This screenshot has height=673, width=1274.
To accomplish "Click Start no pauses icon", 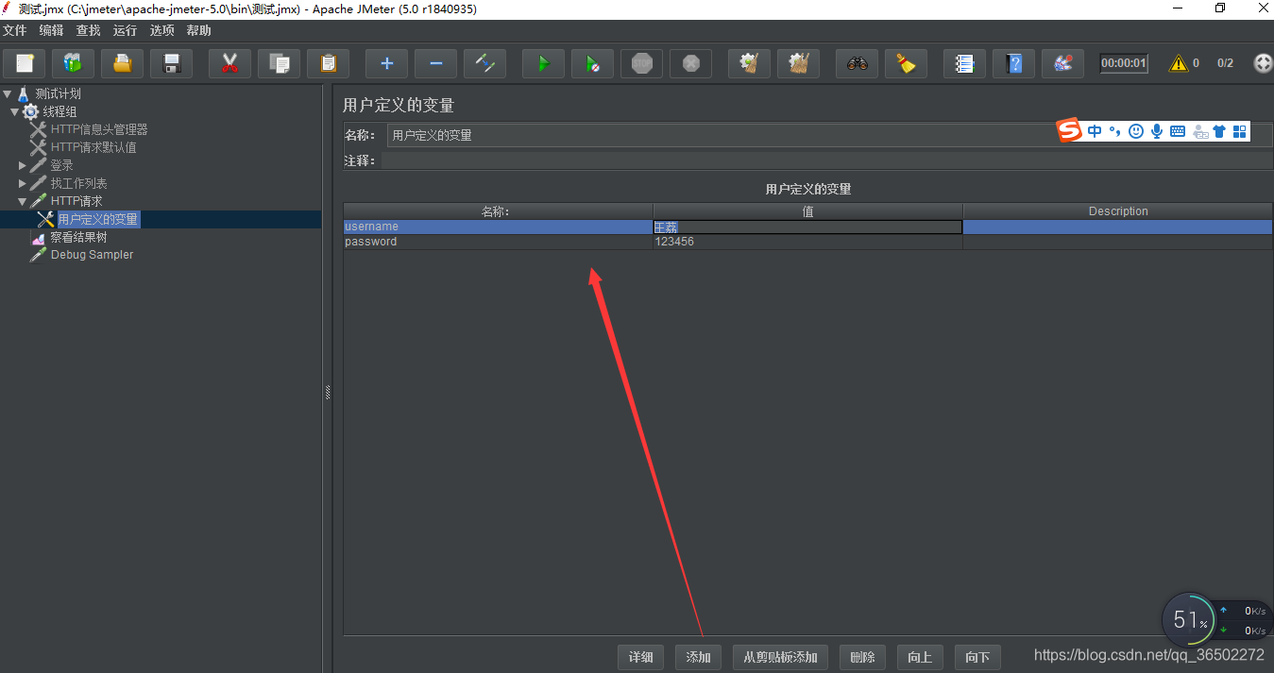I will click(x=592, y=64).
